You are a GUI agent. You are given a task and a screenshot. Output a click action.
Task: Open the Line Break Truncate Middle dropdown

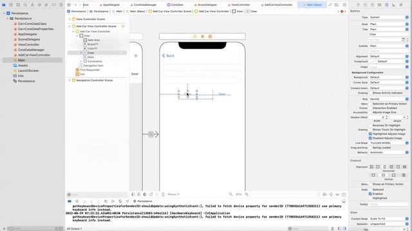(x=389, y=143)
